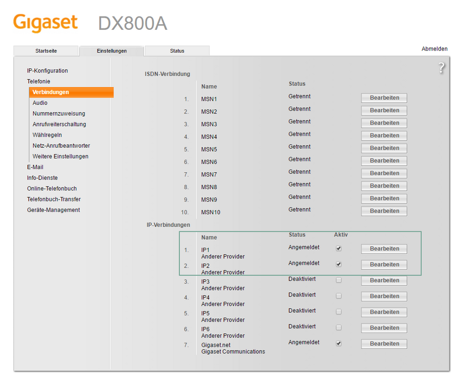Collapse the Telefonie section
The height and width of the screenshot is (388, 465).
pos(39,81)
